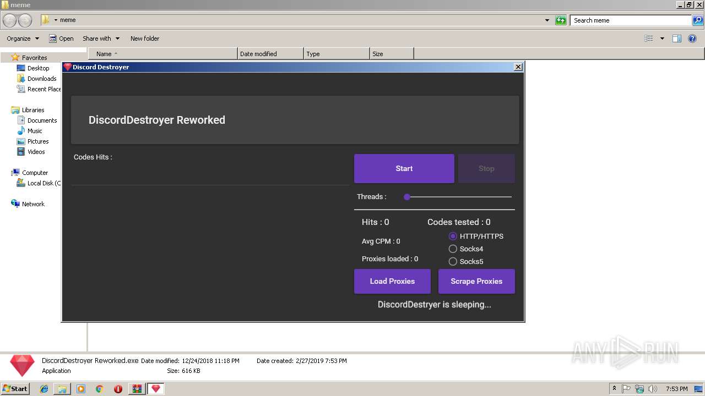This screenshot has height=396, width=705.
Task: Open Recent Places in sidebar
Action: pos(44,89)
